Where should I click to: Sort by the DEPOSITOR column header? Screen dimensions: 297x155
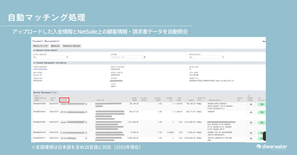(100, 100)
